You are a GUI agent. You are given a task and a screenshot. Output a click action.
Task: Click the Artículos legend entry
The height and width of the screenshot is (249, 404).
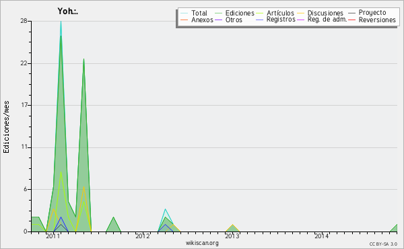pyautogui.click(x=280, y=13)
